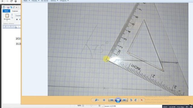
Task: Rotate the photo clockwise
Action: point(136,100)
